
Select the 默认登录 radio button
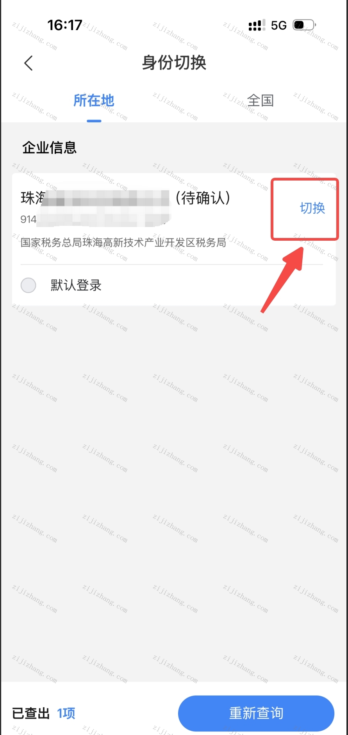point(29,285)
